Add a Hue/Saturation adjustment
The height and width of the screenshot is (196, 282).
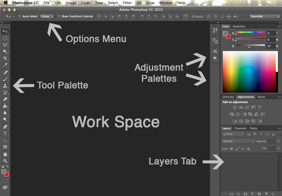[232, 114]
